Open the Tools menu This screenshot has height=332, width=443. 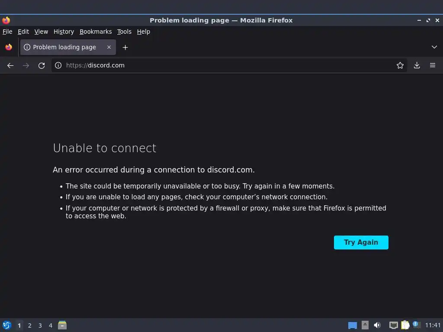(124, 32)
